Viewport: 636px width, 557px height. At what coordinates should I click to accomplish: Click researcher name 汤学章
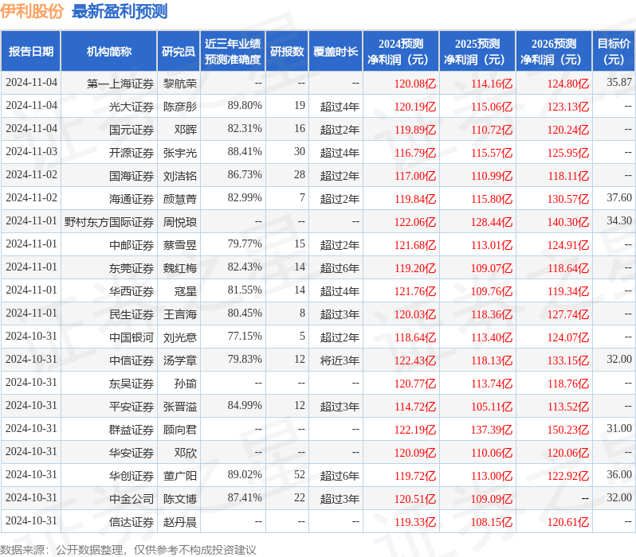(x=180, y=361)
